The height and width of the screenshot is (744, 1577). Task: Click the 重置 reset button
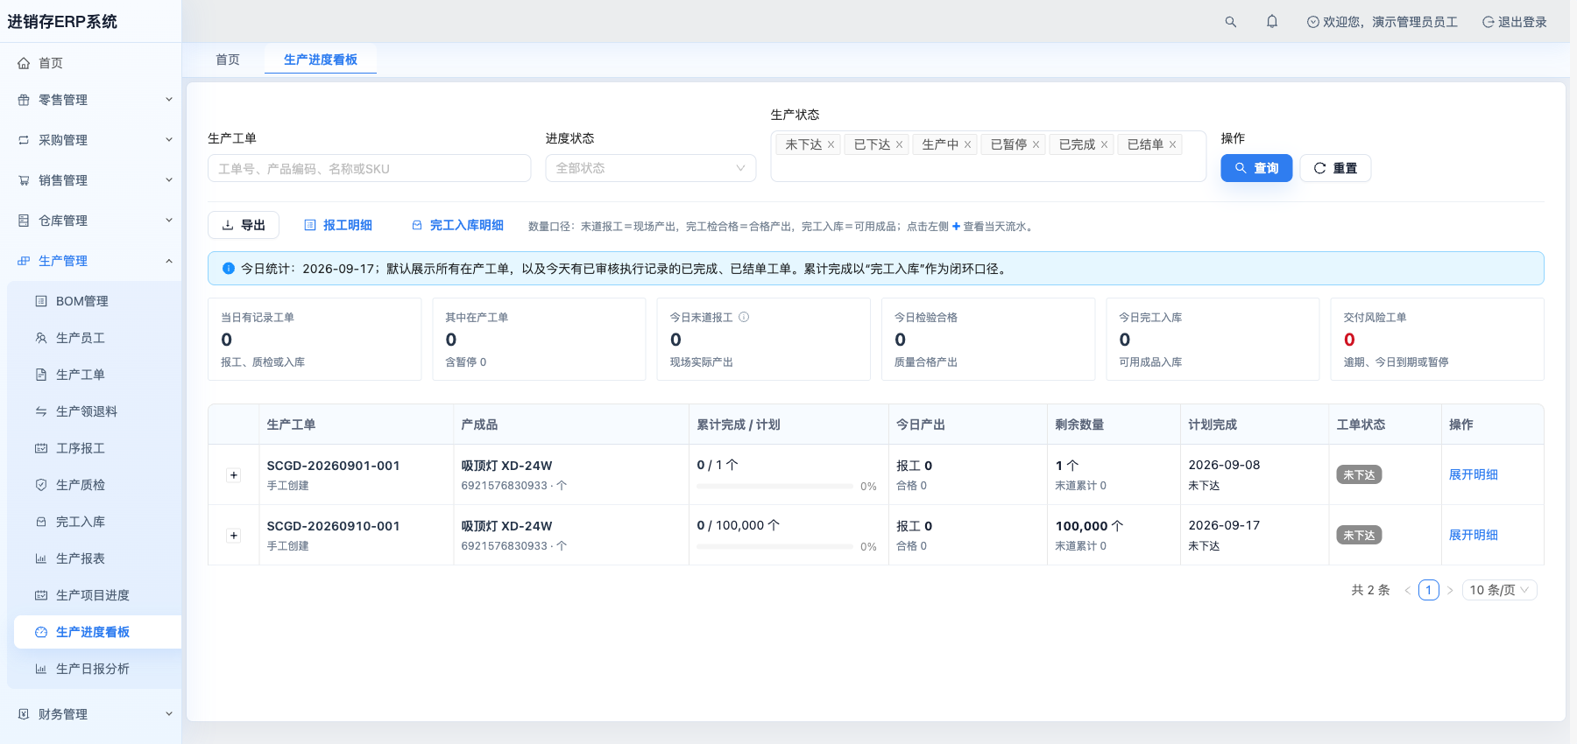click(x=1335, y=168)
